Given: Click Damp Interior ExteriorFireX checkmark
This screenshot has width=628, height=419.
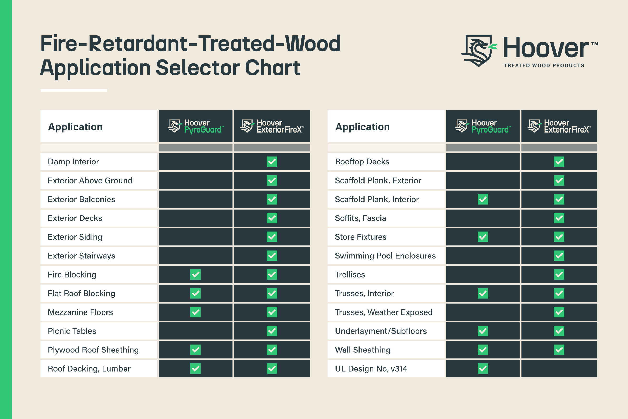Looking at the screenshot, I should [272, 162].
